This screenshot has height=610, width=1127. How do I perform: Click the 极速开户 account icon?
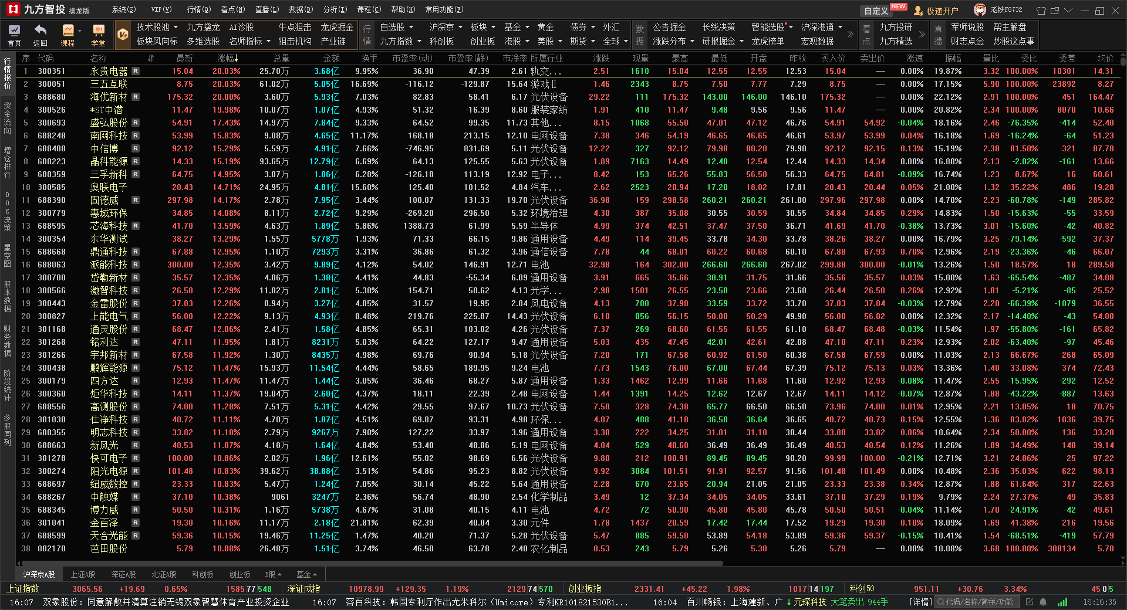coord(918,11)
